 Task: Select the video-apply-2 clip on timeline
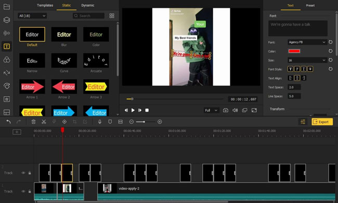[x=216, y=192]
